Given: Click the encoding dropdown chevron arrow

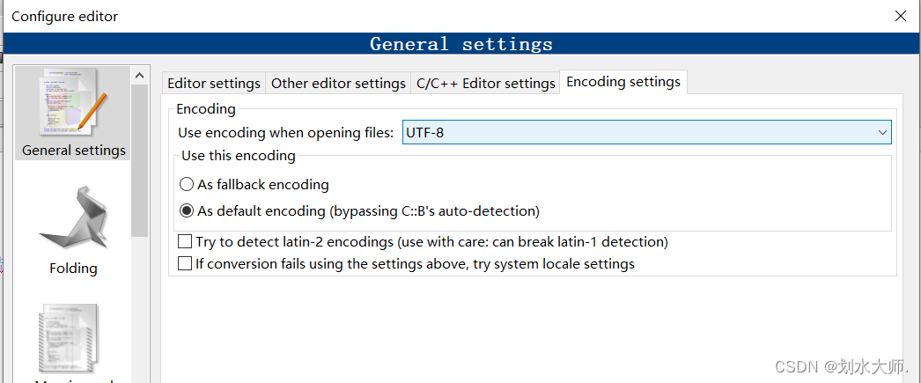Looking at the screenshot, I should point(882,133).
